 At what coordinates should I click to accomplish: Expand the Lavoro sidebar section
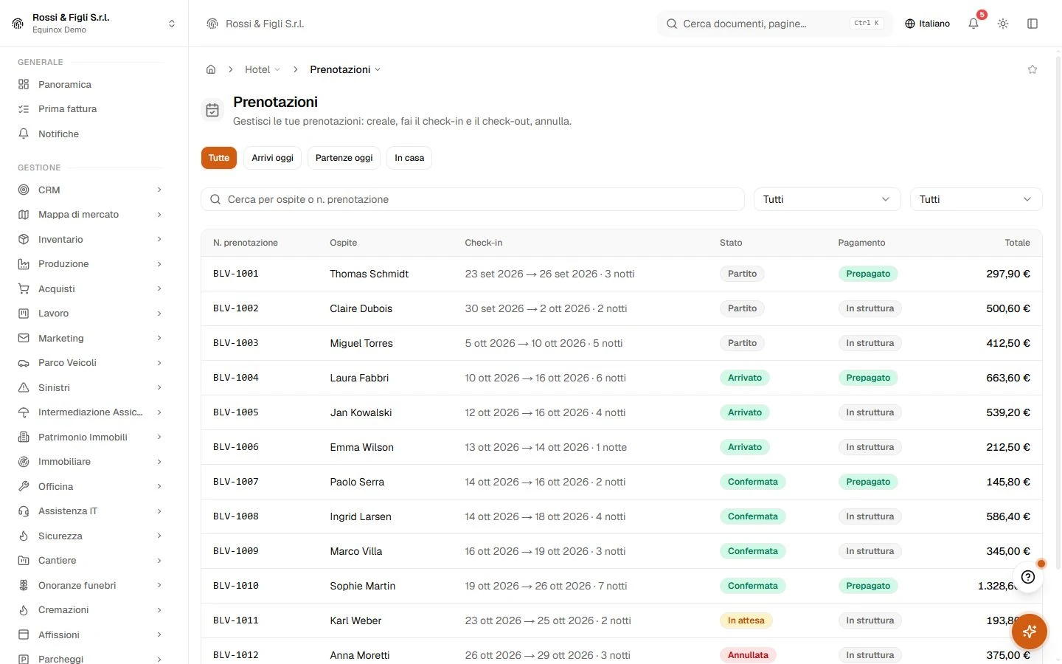(x=90, y=314)
